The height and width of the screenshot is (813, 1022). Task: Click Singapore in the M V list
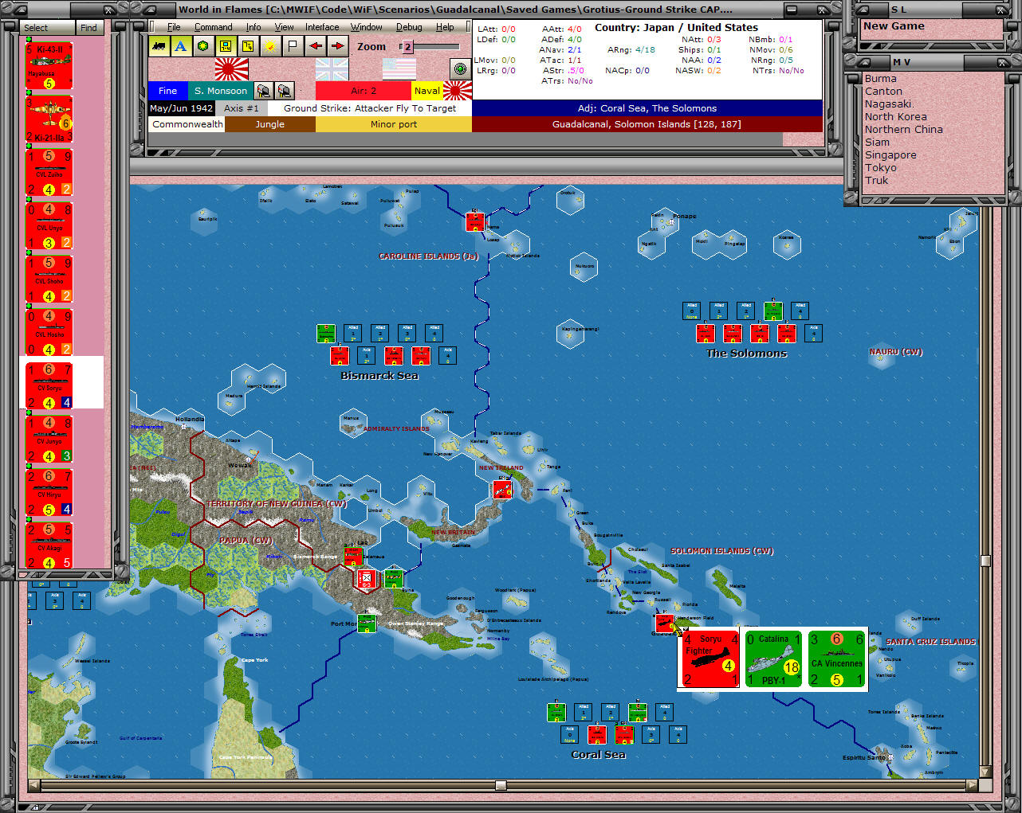890,155
